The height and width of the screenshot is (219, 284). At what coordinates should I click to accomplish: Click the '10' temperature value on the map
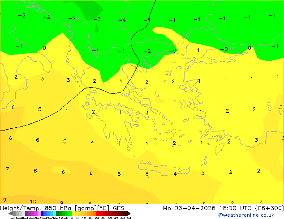[33, 201]
